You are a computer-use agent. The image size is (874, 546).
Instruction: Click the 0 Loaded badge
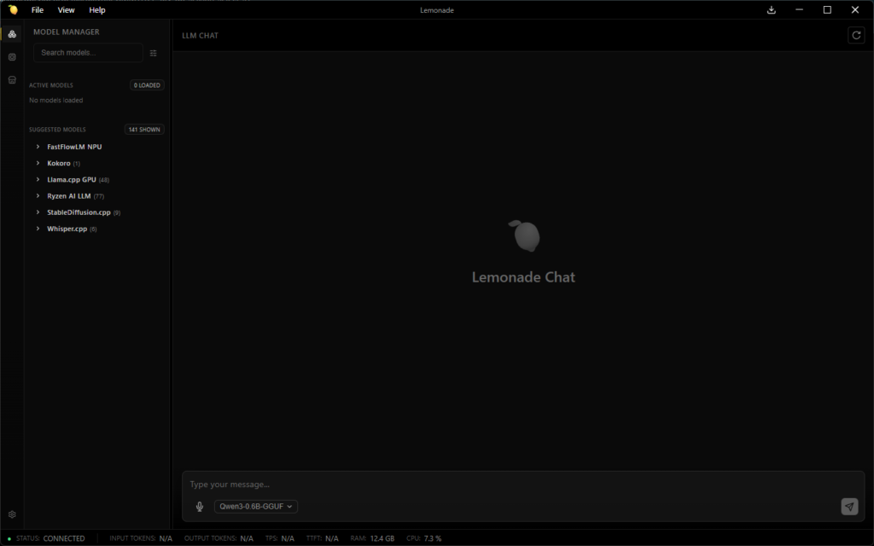coord(147,85)
